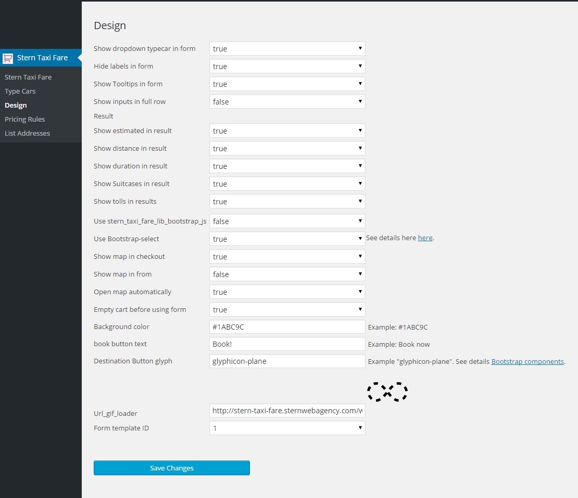The height and width of the screenshot is (498, 578).
Task: Open 'Show estimated in result' dropdown
Action: point(287,130)
